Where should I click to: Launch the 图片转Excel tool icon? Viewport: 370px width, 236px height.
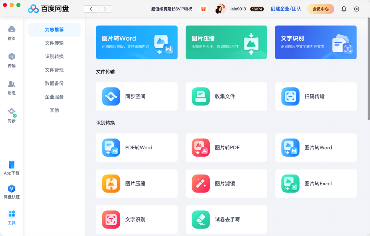coord(290,184)
